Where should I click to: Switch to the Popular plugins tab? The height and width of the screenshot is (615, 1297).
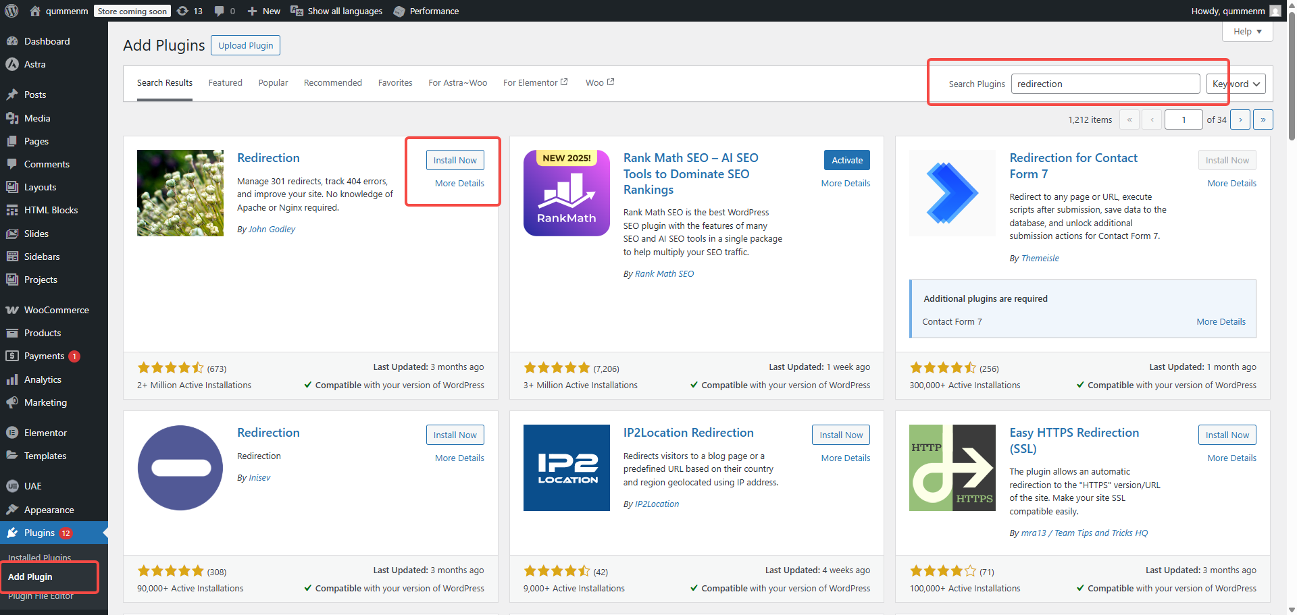point(273,83)
